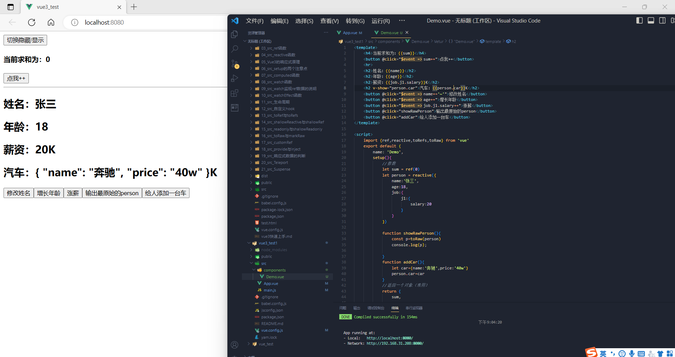Open http://localhost:8080/ link in terminal

[x=390, y=338]
